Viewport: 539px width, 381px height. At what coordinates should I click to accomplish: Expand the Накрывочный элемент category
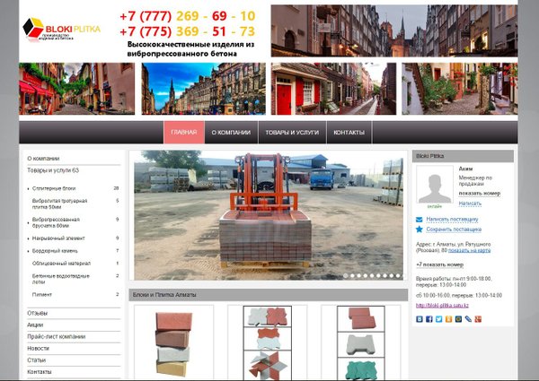[29, 238]
